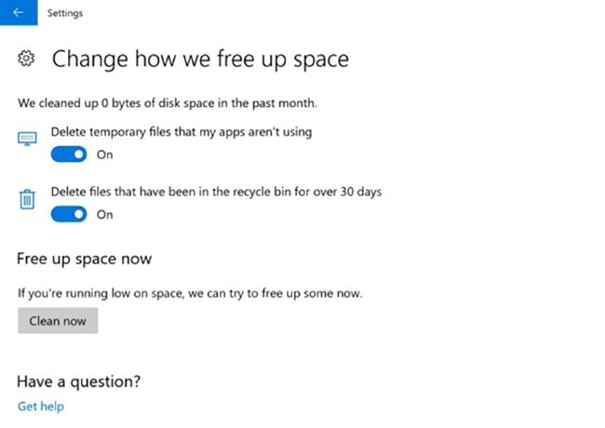Click the 'running low on space' description text

click(190, 293)
